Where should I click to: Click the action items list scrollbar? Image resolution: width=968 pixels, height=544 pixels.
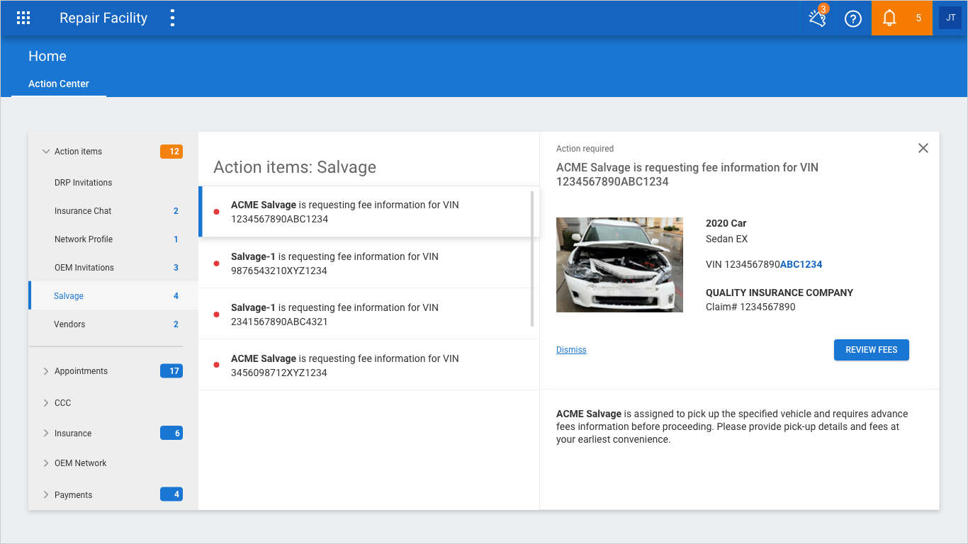[x=532, y=259]
